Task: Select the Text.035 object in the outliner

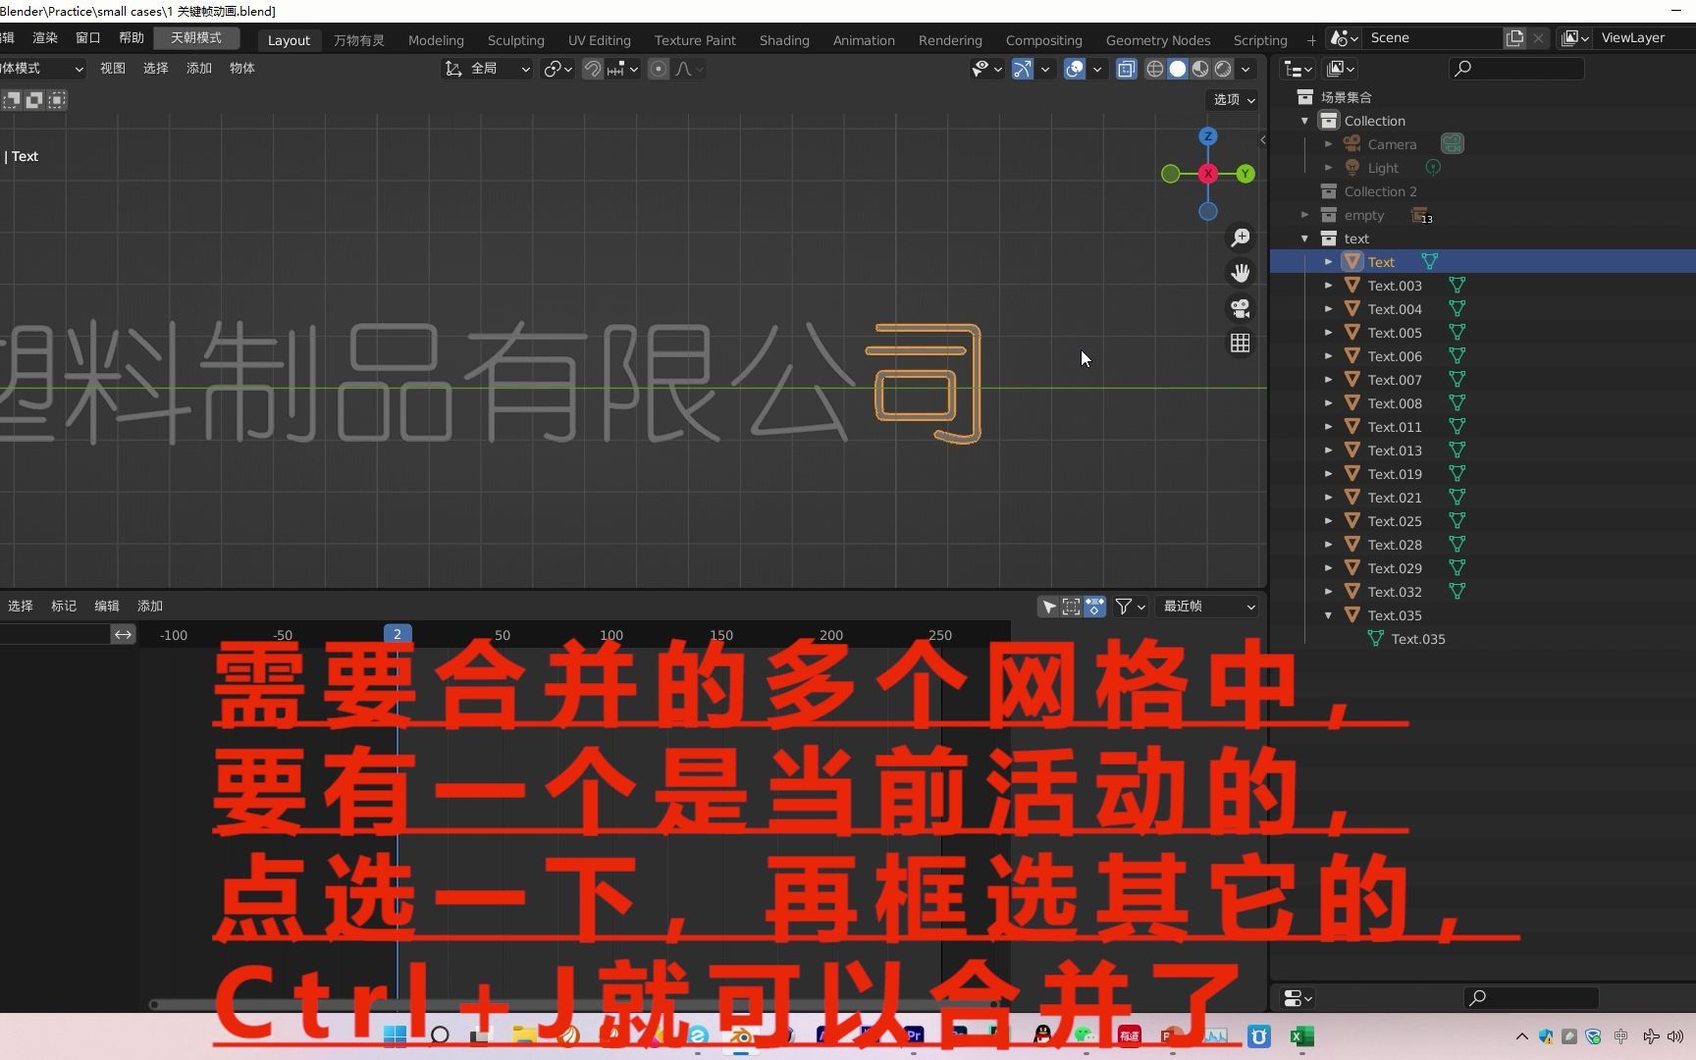Action: click(1395, 615)
